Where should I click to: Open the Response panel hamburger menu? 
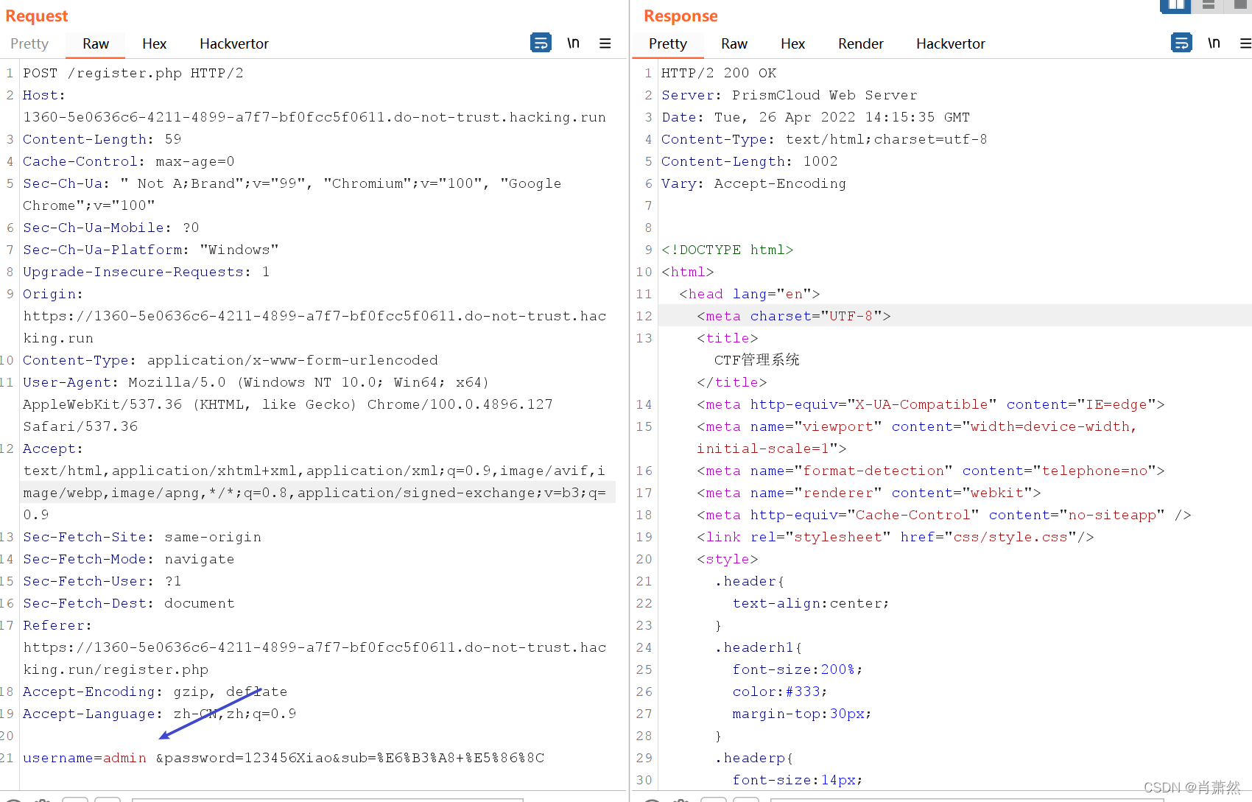(x=1245, y=43)
